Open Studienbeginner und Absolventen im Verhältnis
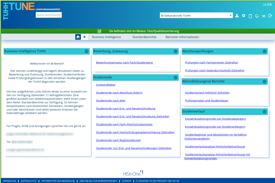Viewport: 275px width, 183px height. [216, 136]
